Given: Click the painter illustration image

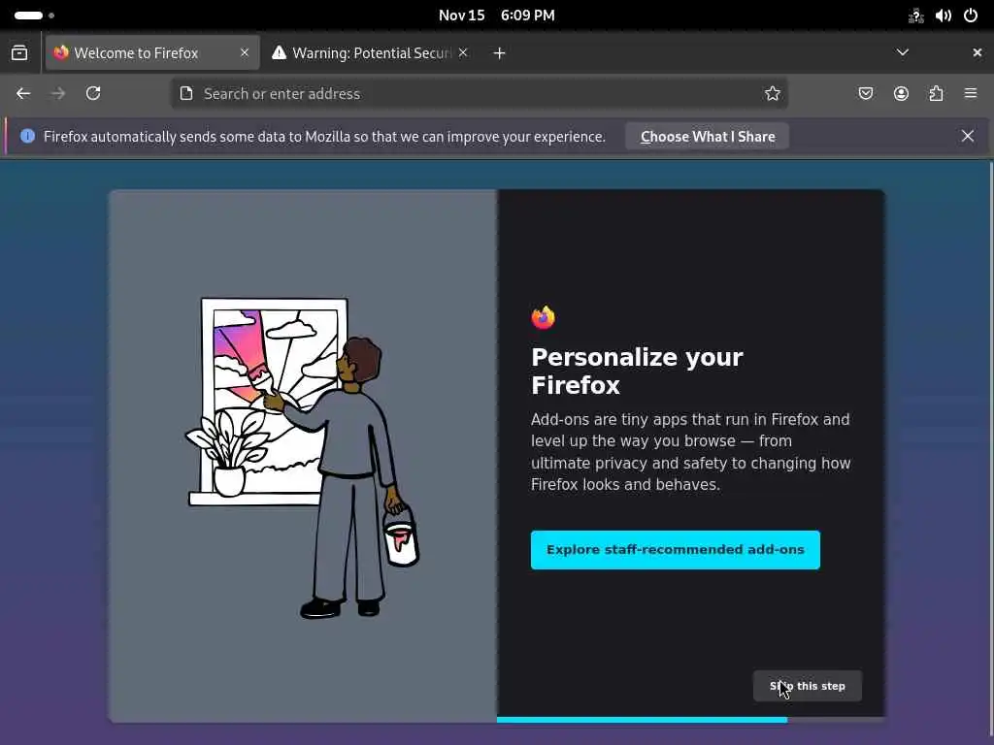Looking at the screenshot, I should pyautogui.click(x=303, y=458).
